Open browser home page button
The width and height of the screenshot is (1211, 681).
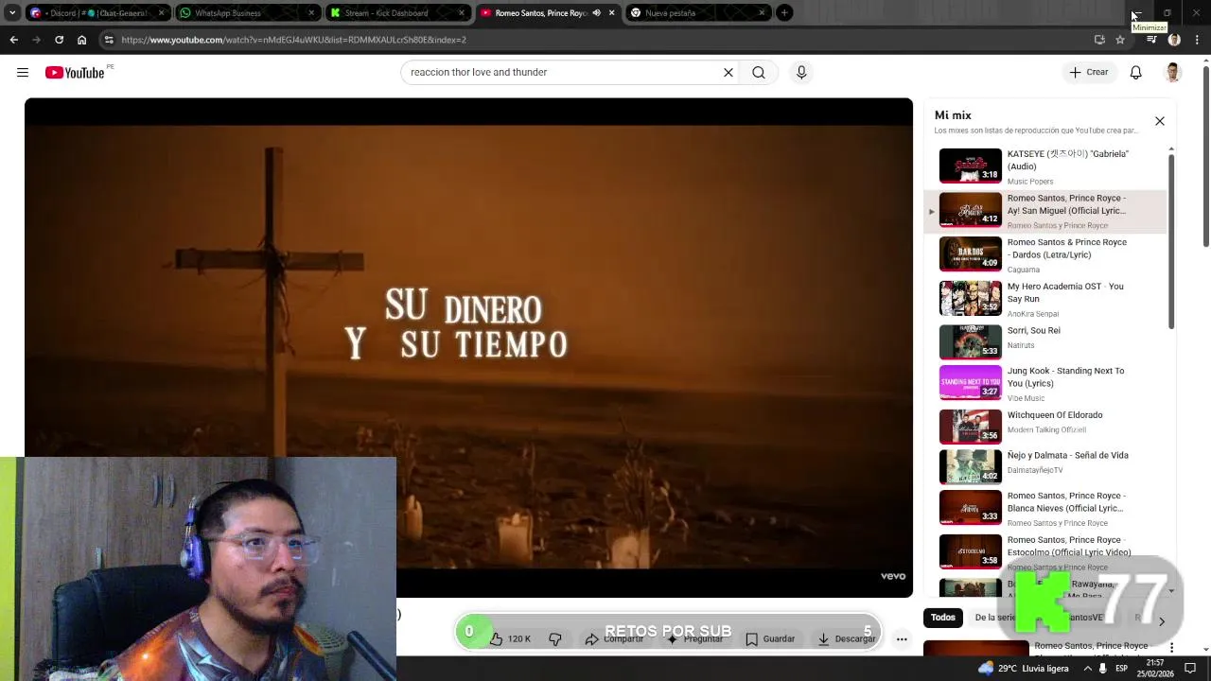[x=81, y=40]
